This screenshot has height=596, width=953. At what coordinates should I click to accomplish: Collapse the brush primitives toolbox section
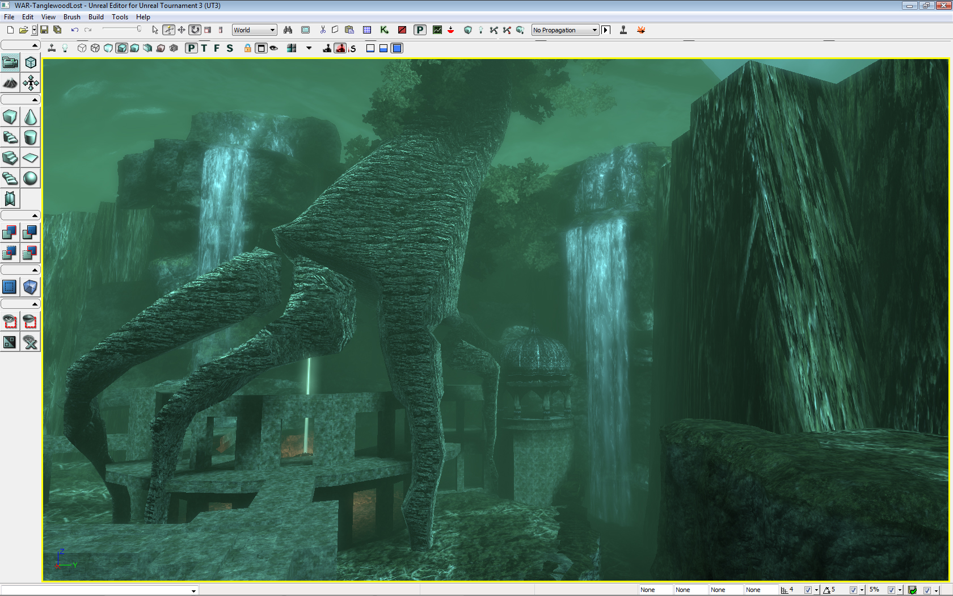(20, 100)
